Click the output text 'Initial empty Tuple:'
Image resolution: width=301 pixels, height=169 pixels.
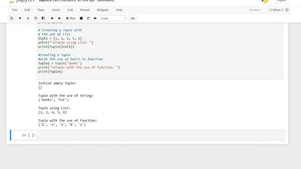pyautogui.click(x=57, y=83)
